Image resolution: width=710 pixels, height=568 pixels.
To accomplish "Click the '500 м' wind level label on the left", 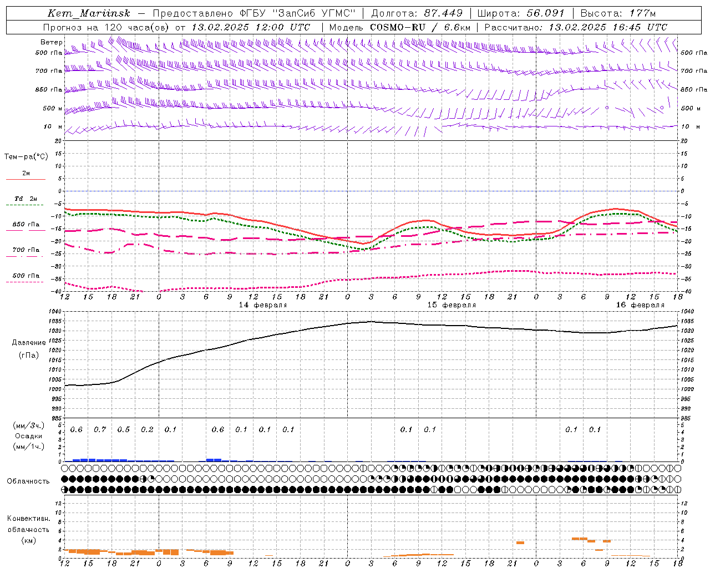I will click(x=53, y=108).
